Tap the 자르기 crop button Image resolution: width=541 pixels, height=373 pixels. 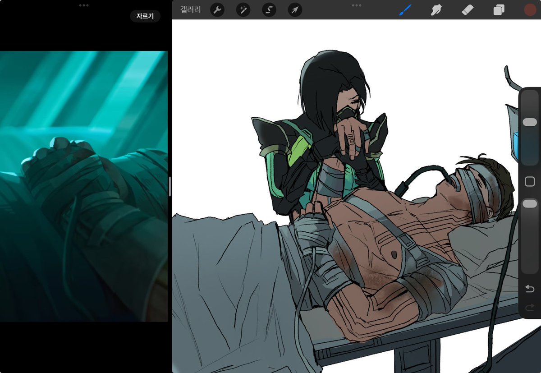click(145, 16)
